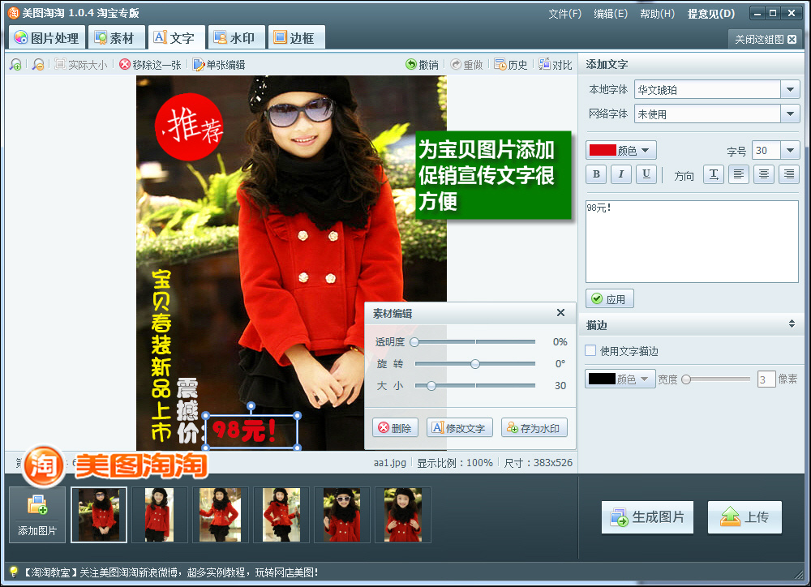Switch to the 水印 tab
Image resolution: width=811 pixels, height=587 pixels.
click(236, 38)
